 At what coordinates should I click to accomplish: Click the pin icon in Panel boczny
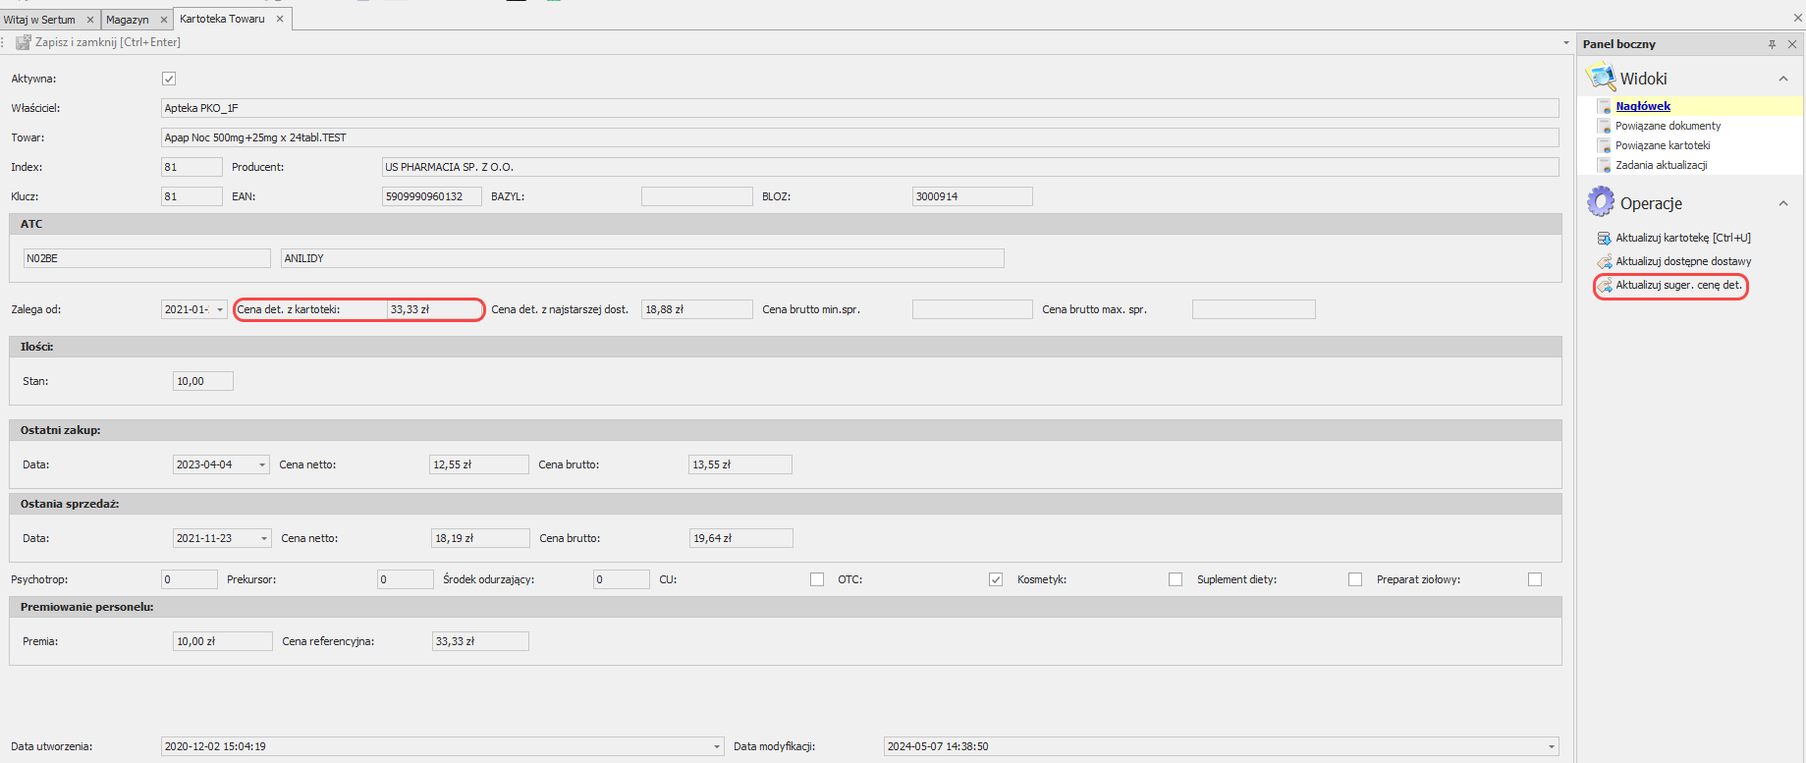point(1772,44)
